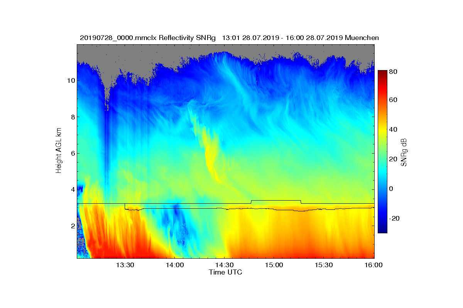This screenshot has height=308, width=463.
Task: Click the colorbar value 0
Action: [x=392, y=189]
